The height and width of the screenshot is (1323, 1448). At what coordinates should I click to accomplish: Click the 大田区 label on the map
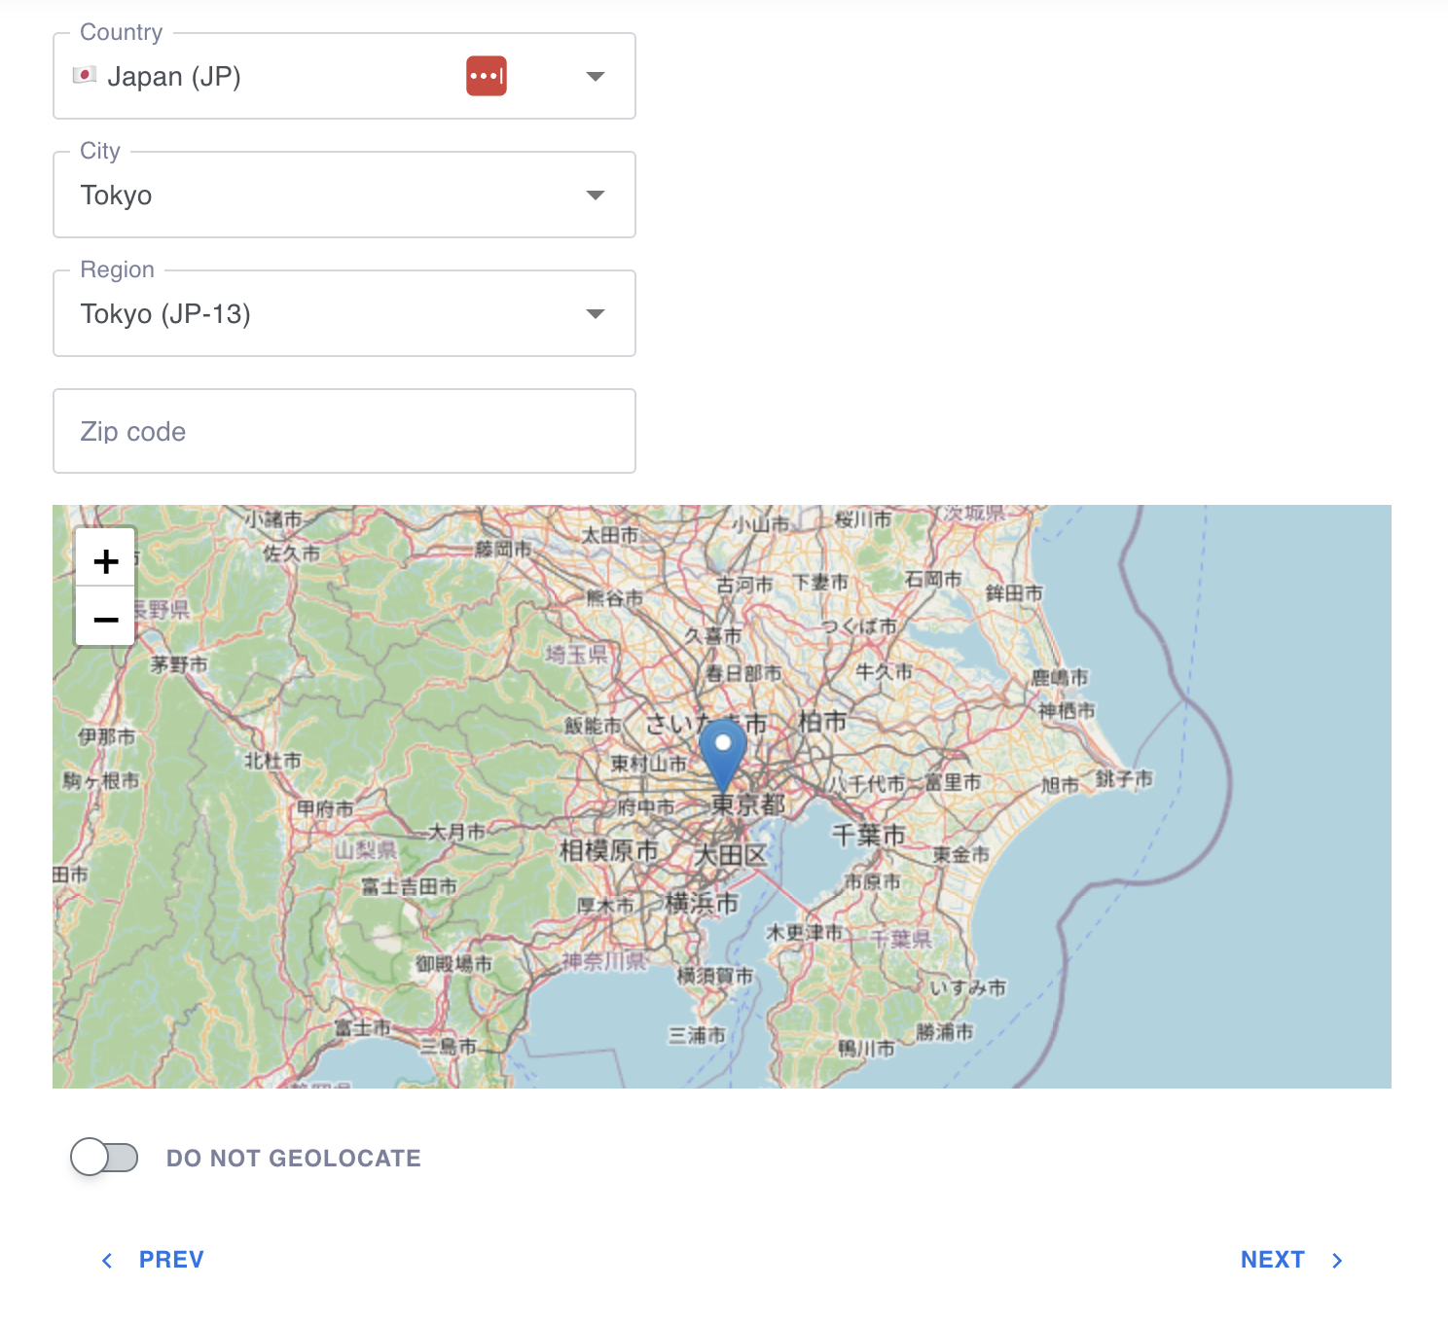731,855
